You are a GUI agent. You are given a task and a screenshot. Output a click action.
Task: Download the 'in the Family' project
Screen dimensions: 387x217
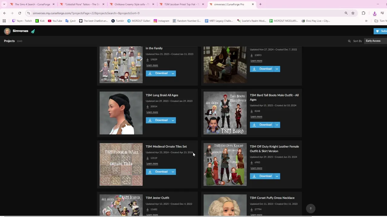pyautogui.click(x=158, y=73)
